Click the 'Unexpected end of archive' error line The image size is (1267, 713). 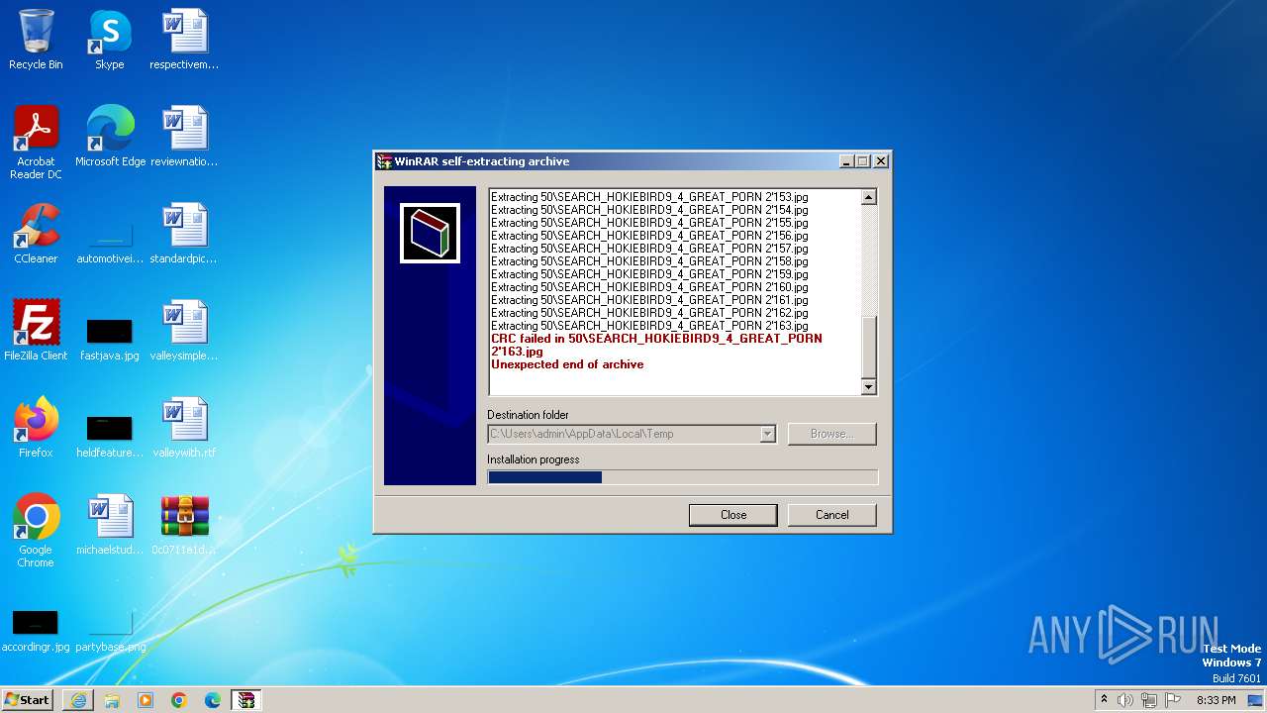[x=567, y=364]
